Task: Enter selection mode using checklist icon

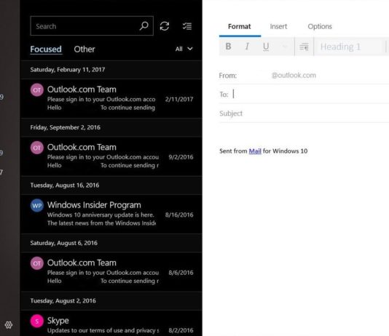Action: tap(186, 26)
